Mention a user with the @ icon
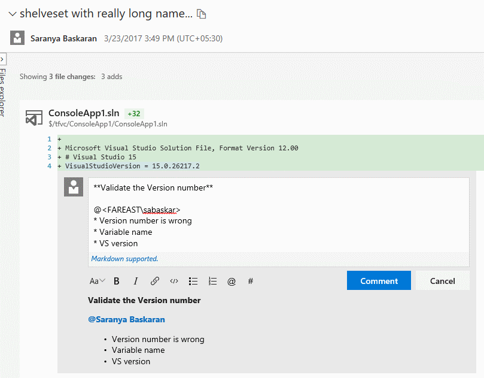The height and width of the screenshot is (378, 484). pos(232,280)
